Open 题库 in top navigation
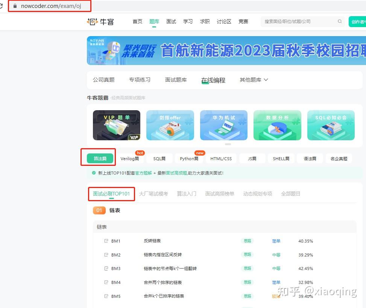 click(x=154, y=21)
